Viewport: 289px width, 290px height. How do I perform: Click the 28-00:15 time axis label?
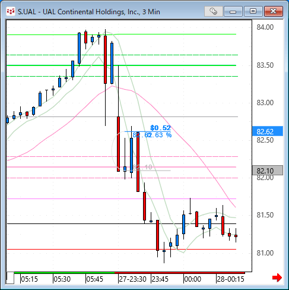click(x=230, y=279)
